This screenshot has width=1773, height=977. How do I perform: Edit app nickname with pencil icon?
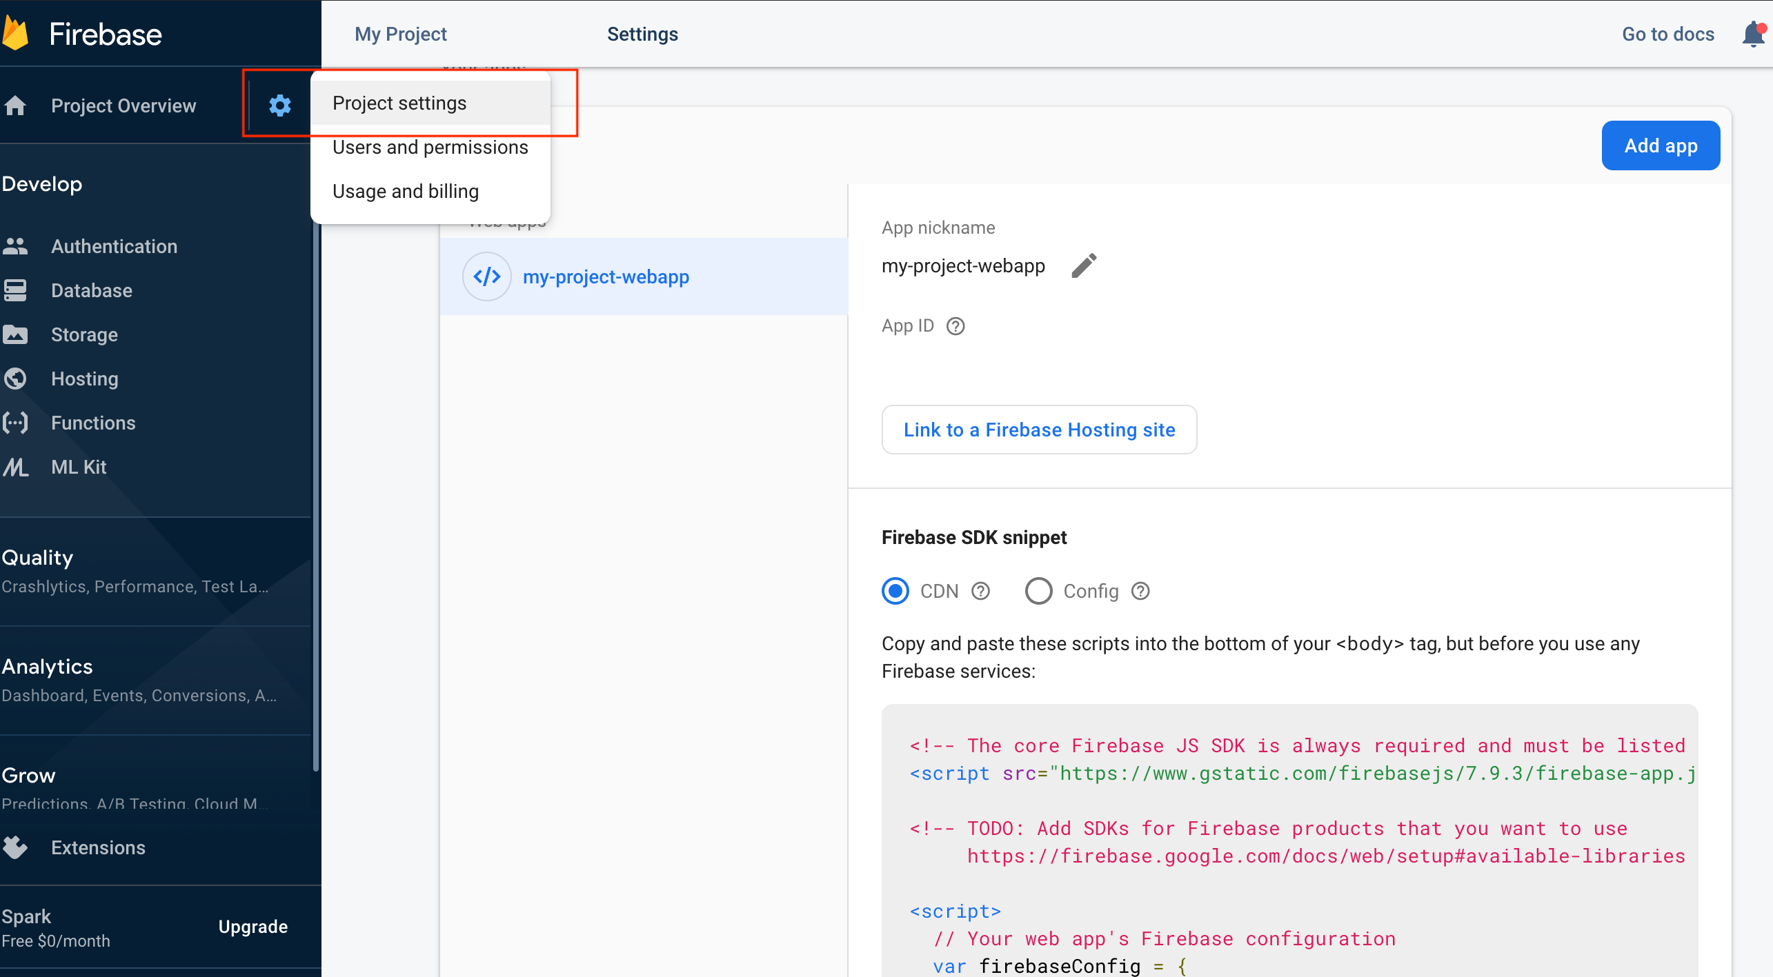tap(1084, 265)
